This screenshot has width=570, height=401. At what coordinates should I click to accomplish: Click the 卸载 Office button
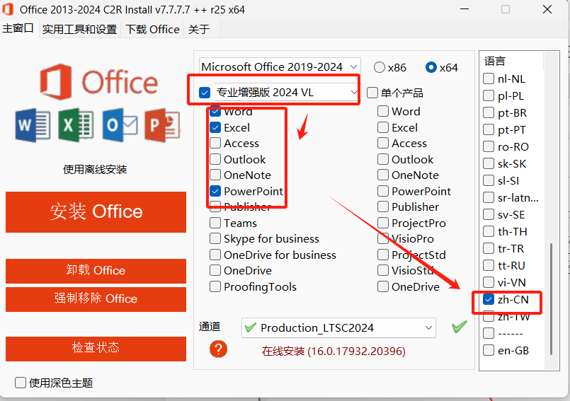[96, 271]
